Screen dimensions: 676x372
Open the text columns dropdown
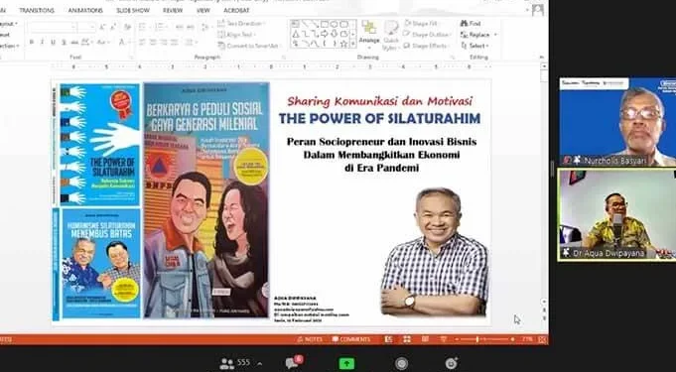[191, 42]
